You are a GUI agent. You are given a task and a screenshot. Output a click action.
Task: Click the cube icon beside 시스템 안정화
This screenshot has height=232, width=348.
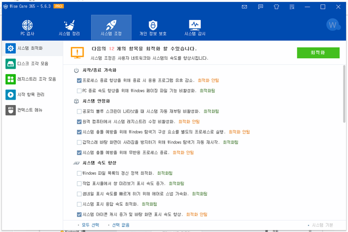76,102
